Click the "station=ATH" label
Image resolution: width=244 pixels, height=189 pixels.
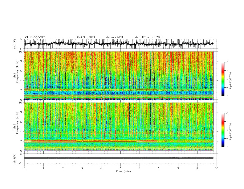[114, 37]
